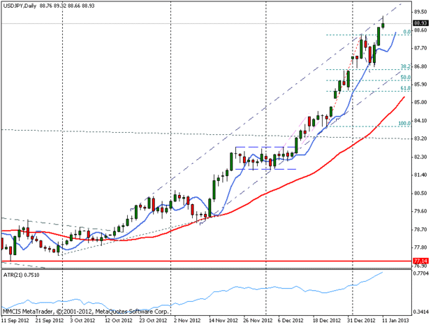Select the 12 Oct 2012 date label
This screenshot has width=433, height=325.
[x=119, y=320]
